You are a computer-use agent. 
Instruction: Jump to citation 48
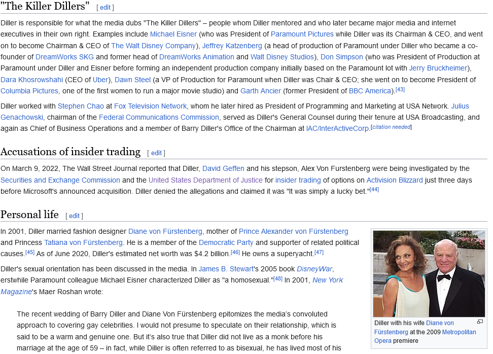coord(278,279)
